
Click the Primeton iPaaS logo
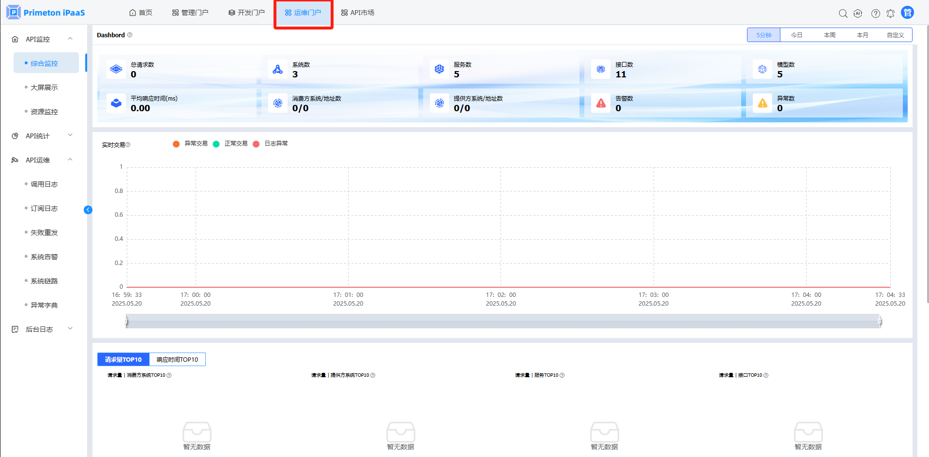(46, 13)
